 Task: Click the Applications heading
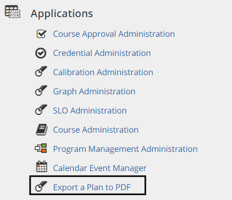click(62, 13)
